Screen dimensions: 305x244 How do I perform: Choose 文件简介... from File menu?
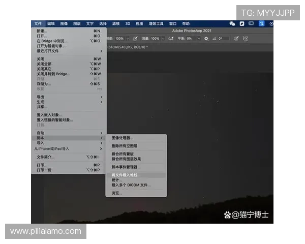[x=69, y=157]
